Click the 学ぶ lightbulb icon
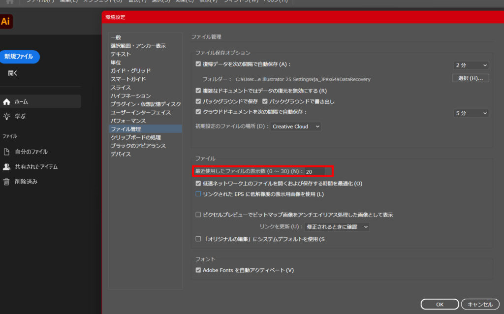Viewport: 504px width, 314px height. (6, 117)
